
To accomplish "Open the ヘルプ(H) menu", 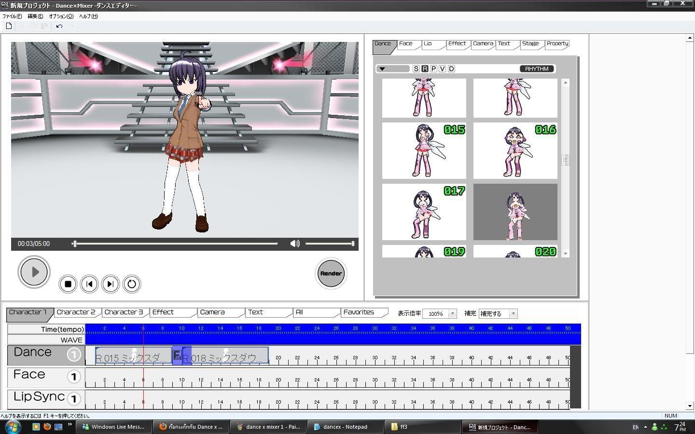I will pyautogui.click(x=88, y=16).
